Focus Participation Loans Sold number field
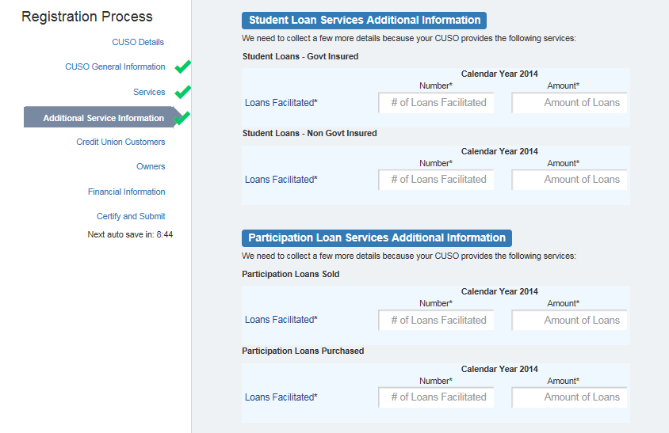Screen dimensions: 669x433 point(436,321)
